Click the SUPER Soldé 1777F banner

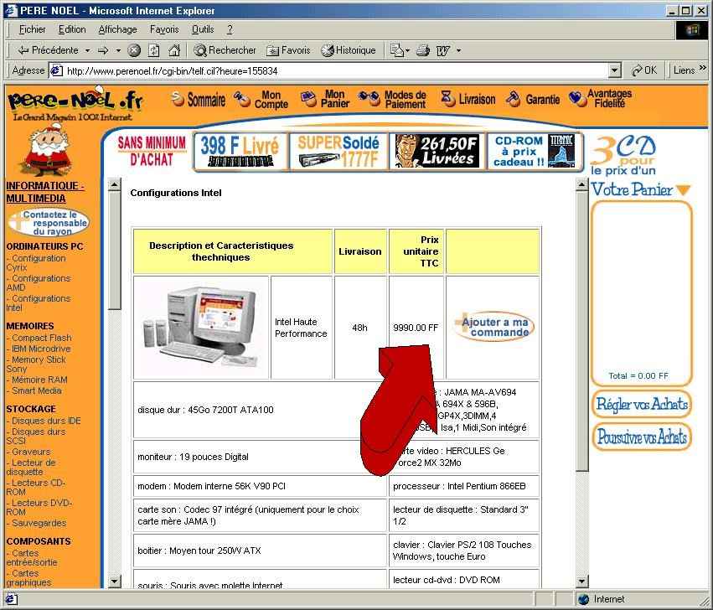(338, 152)
